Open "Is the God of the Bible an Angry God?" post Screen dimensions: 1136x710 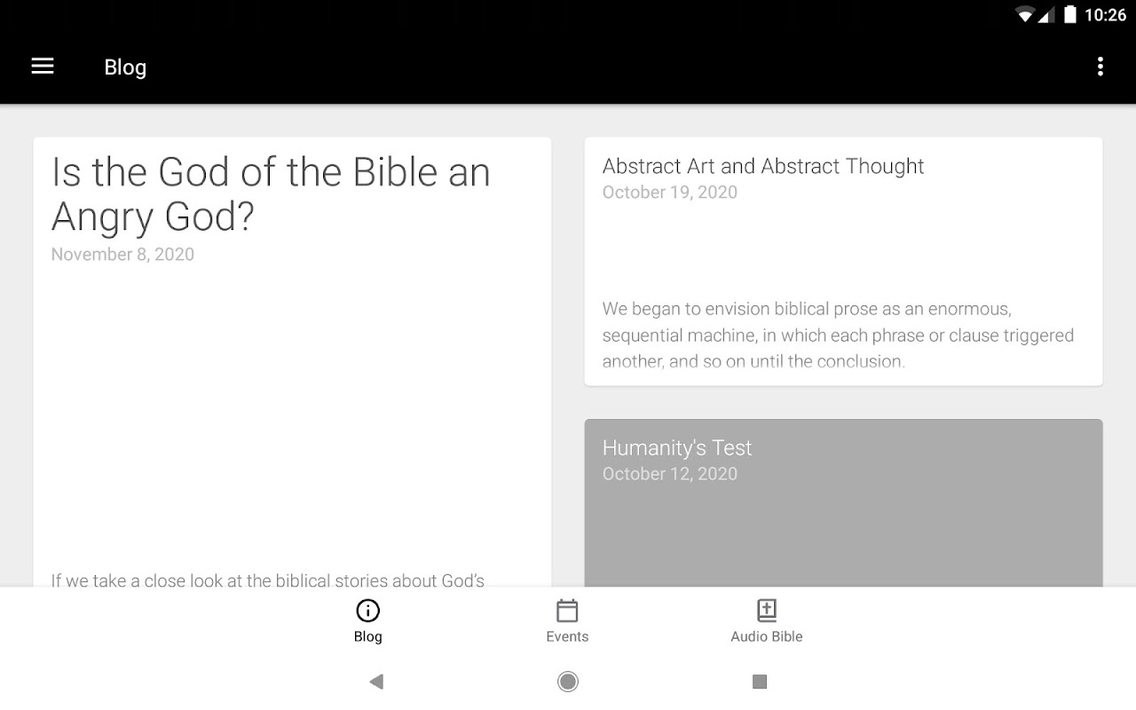[x=271, y=194]
